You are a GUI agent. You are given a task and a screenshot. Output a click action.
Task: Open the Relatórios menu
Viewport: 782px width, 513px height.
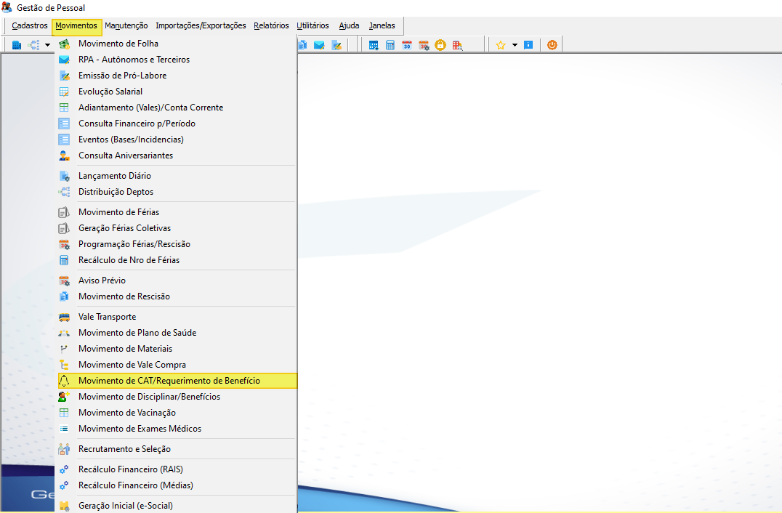(x=271, y=25)
